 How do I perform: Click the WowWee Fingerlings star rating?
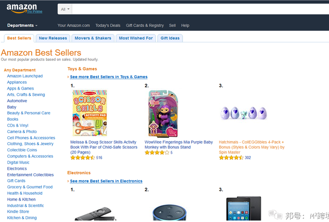(157, 152)
